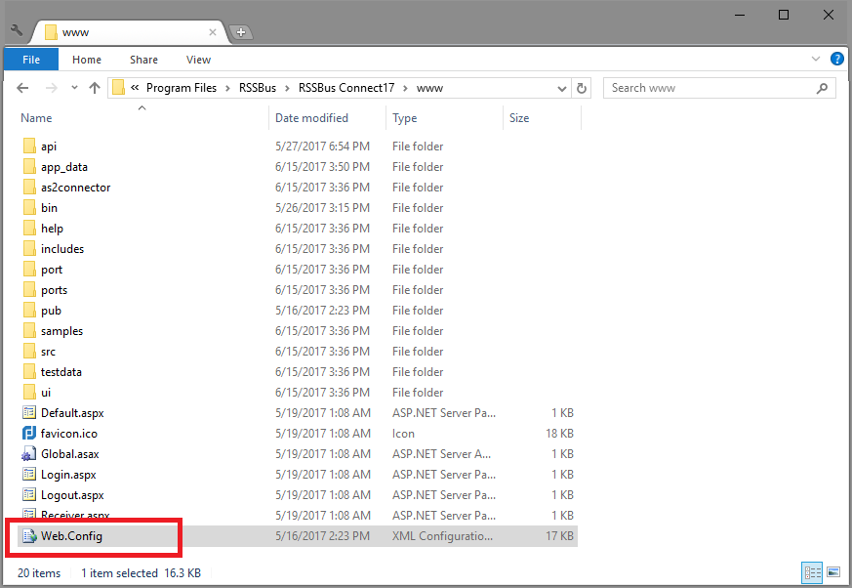This screenshot has width=852, height=588.
Task: Expand the arrow after RSSBus in path
Action: [287, 88]
